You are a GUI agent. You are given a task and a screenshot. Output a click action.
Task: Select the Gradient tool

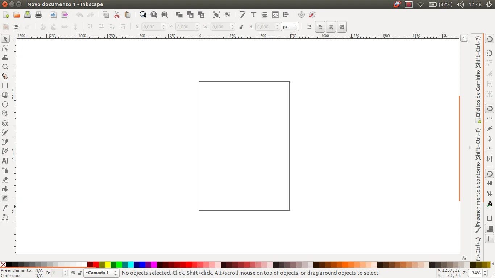pyautogui.click(x=5, y=198)
